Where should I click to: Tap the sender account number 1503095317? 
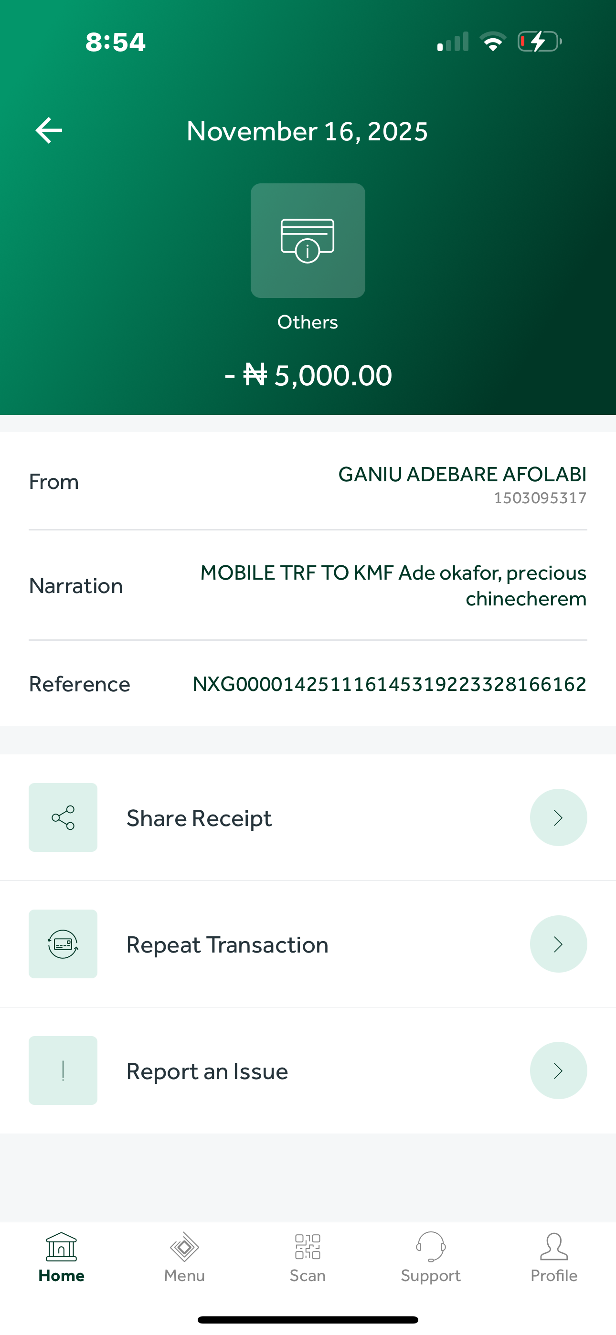pos(539,498)
